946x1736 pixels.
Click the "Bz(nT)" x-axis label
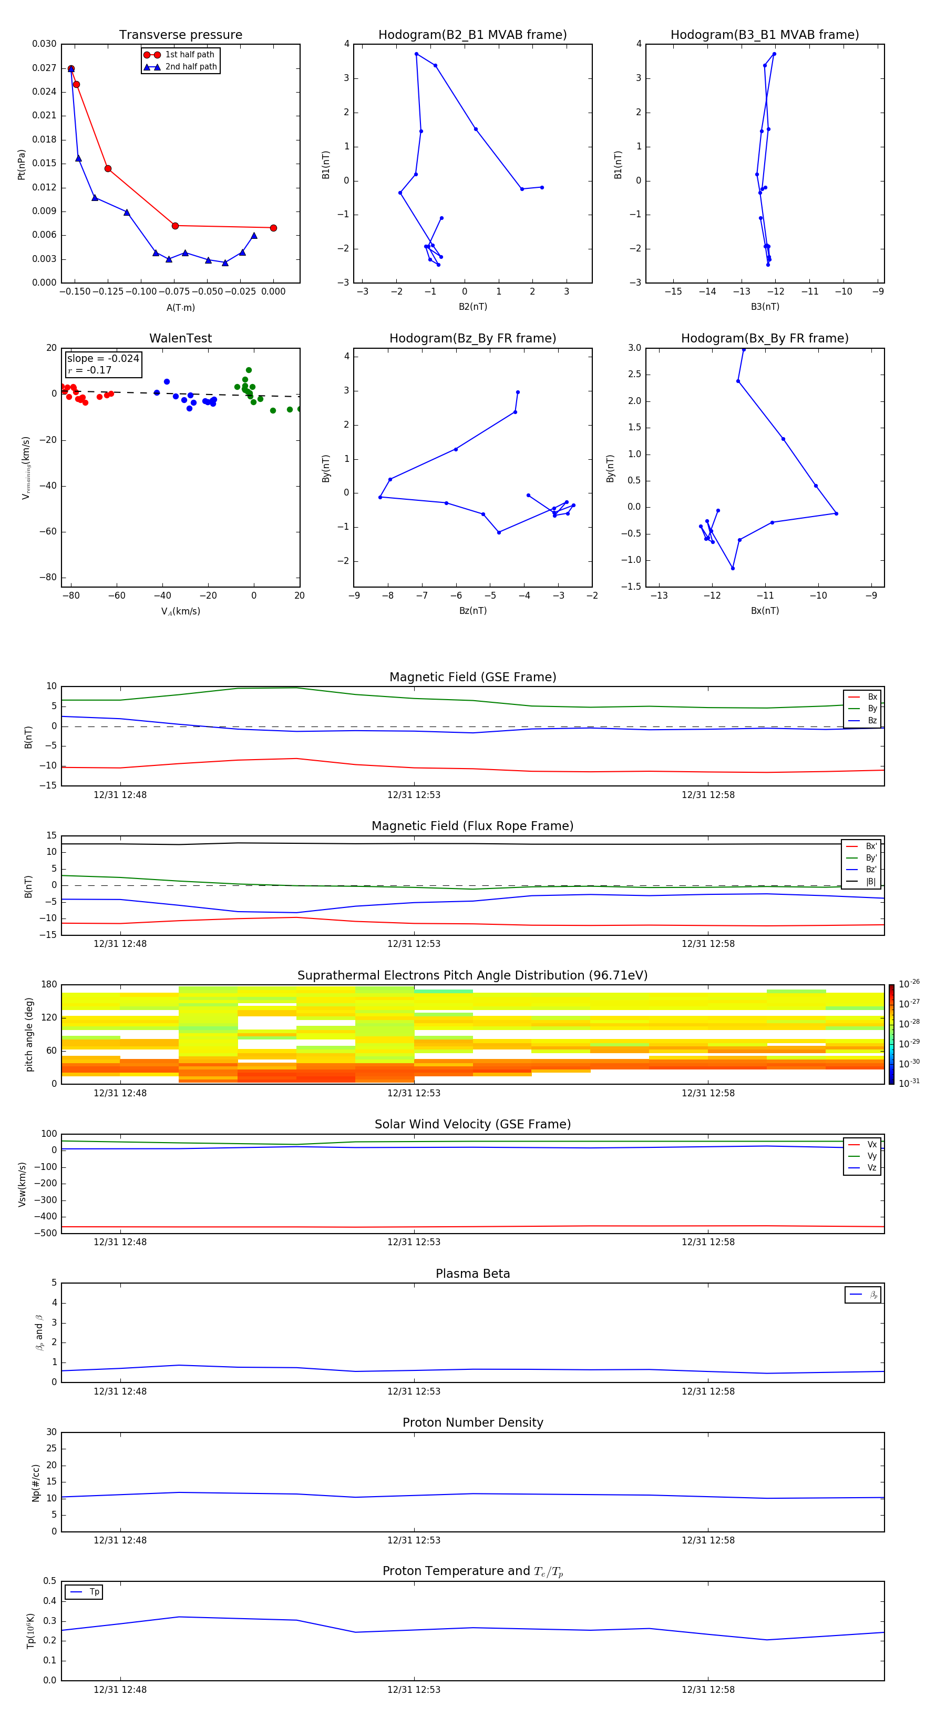coord(472,611)
